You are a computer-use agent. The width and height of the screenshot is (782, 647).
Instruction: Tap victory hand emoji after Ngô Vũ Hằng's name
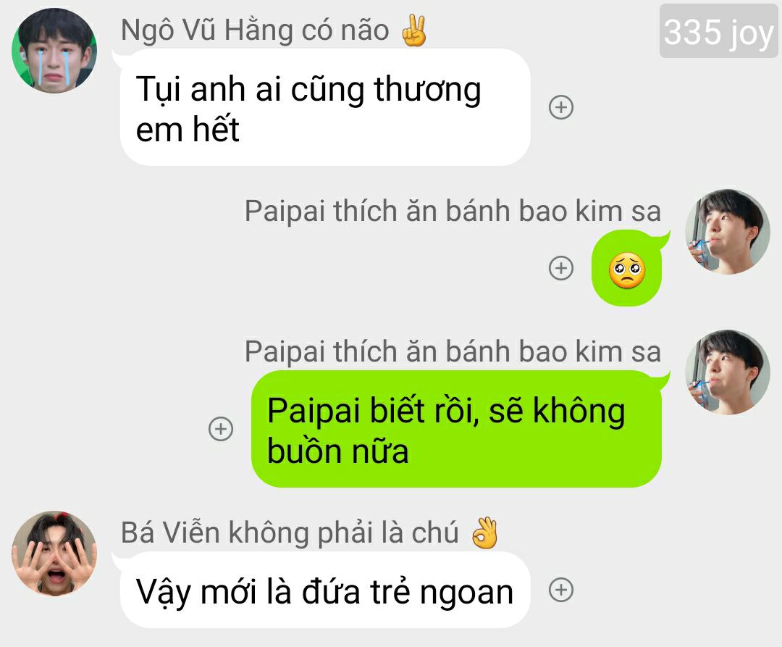coord(414,30)
